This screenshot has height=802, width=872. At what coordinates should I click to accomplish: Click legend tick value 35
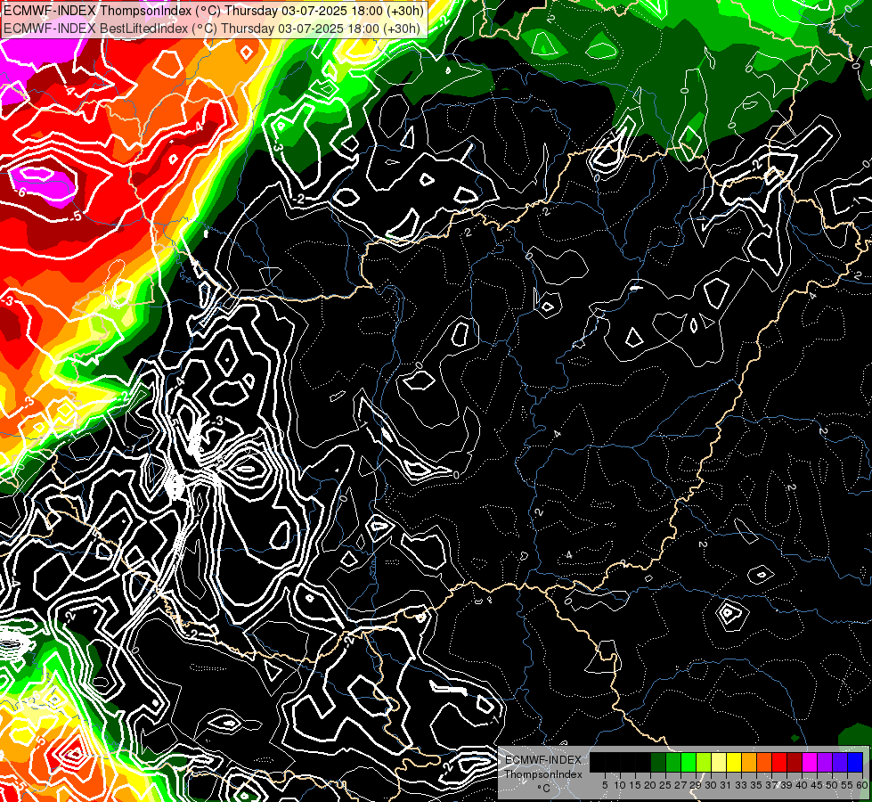[x=757, y=785]
